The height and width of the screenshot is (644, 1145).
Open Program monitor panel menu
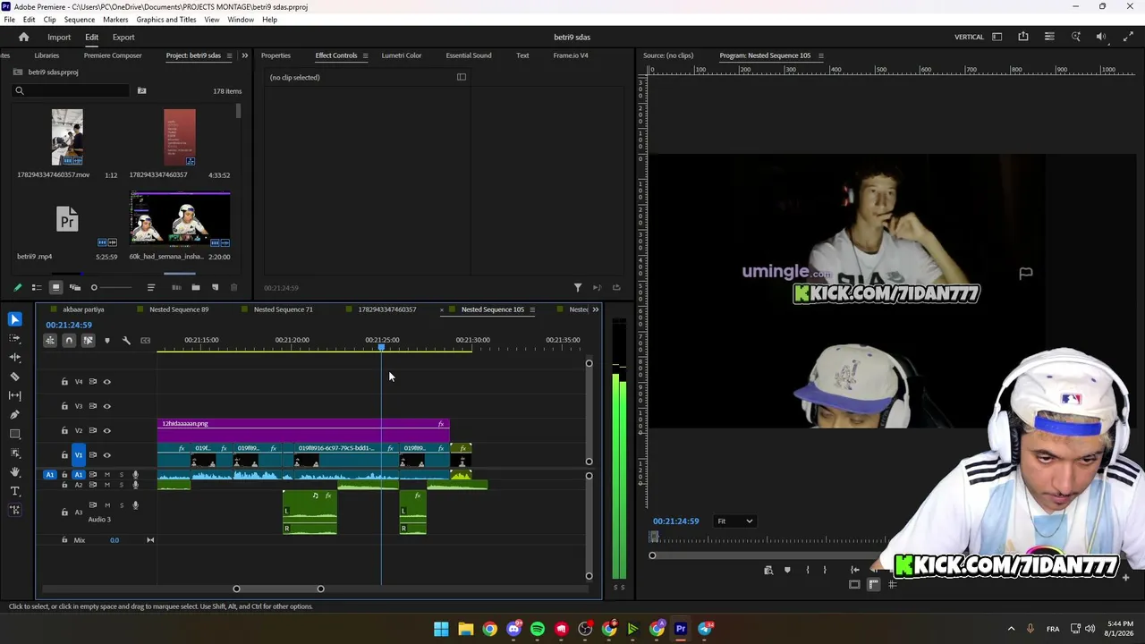pos(821,55)
